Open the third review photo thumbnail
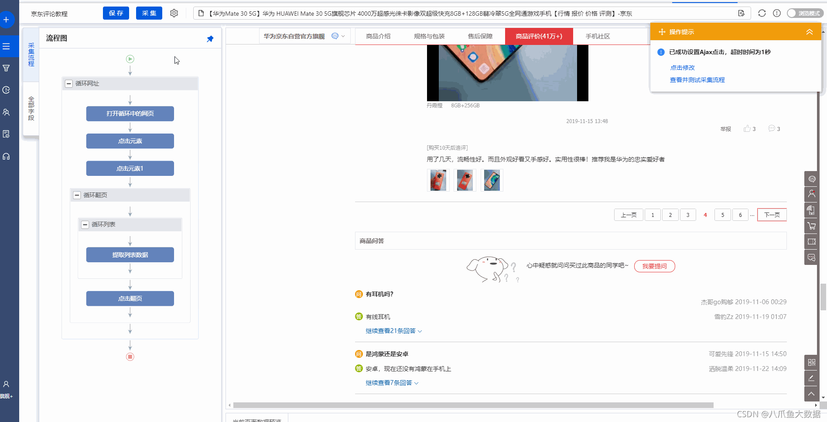Viewport: 827px width, 422px height. [492, 180]
